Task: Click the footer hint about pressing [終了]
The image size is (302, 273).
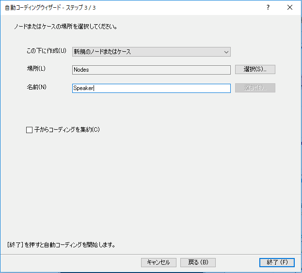Action: [x=61, y=245]
